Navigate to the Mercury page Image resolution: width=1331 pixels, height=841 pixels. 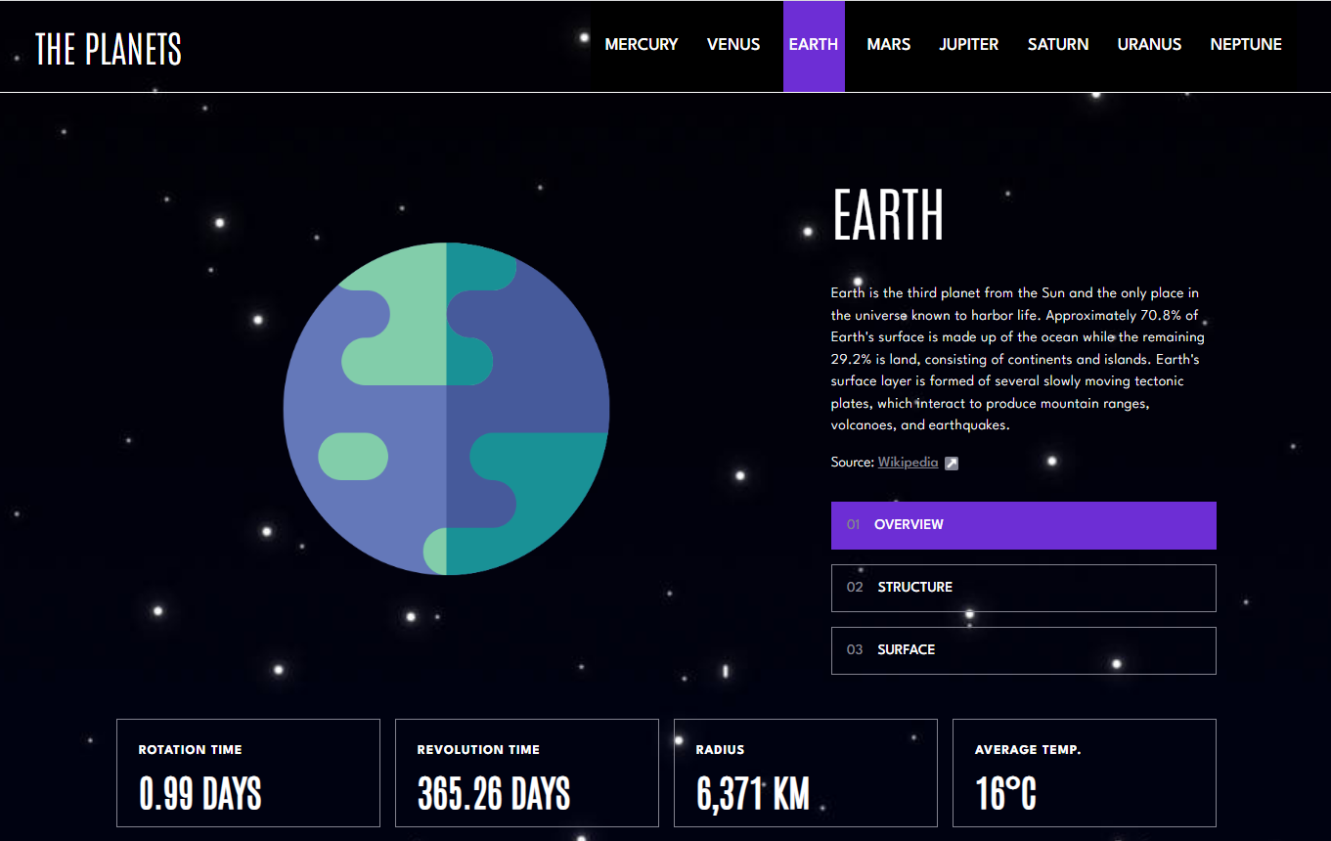click(x=641, y=45)
